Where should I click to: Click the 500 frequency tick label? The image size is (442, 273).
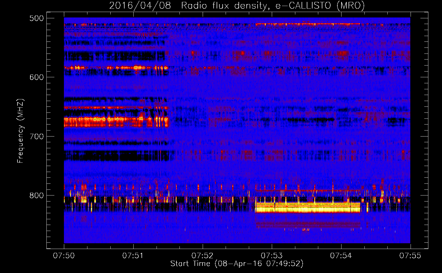[x=36, y=18]
